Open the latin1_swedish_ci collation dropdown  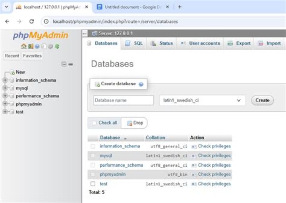(x=202, y=100)
